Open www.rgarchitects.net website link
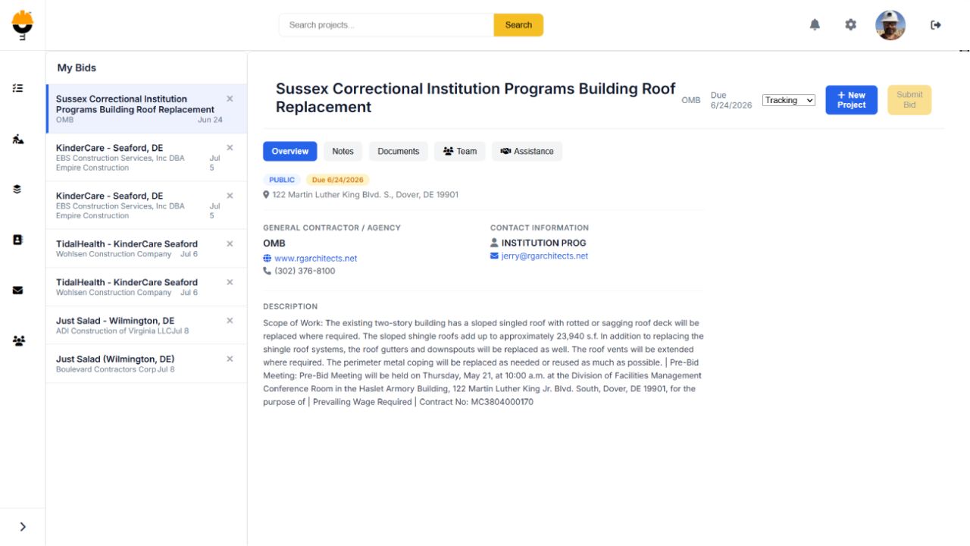970x546 pixels. 315,258
